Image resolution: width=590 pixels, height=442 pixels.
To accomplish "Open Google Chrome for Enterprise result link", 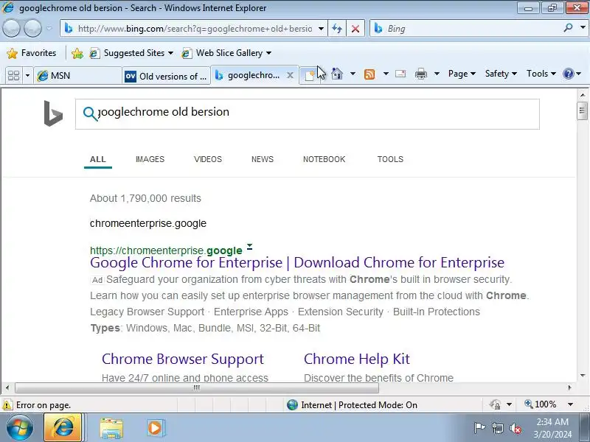I will (x=297, y=263).
